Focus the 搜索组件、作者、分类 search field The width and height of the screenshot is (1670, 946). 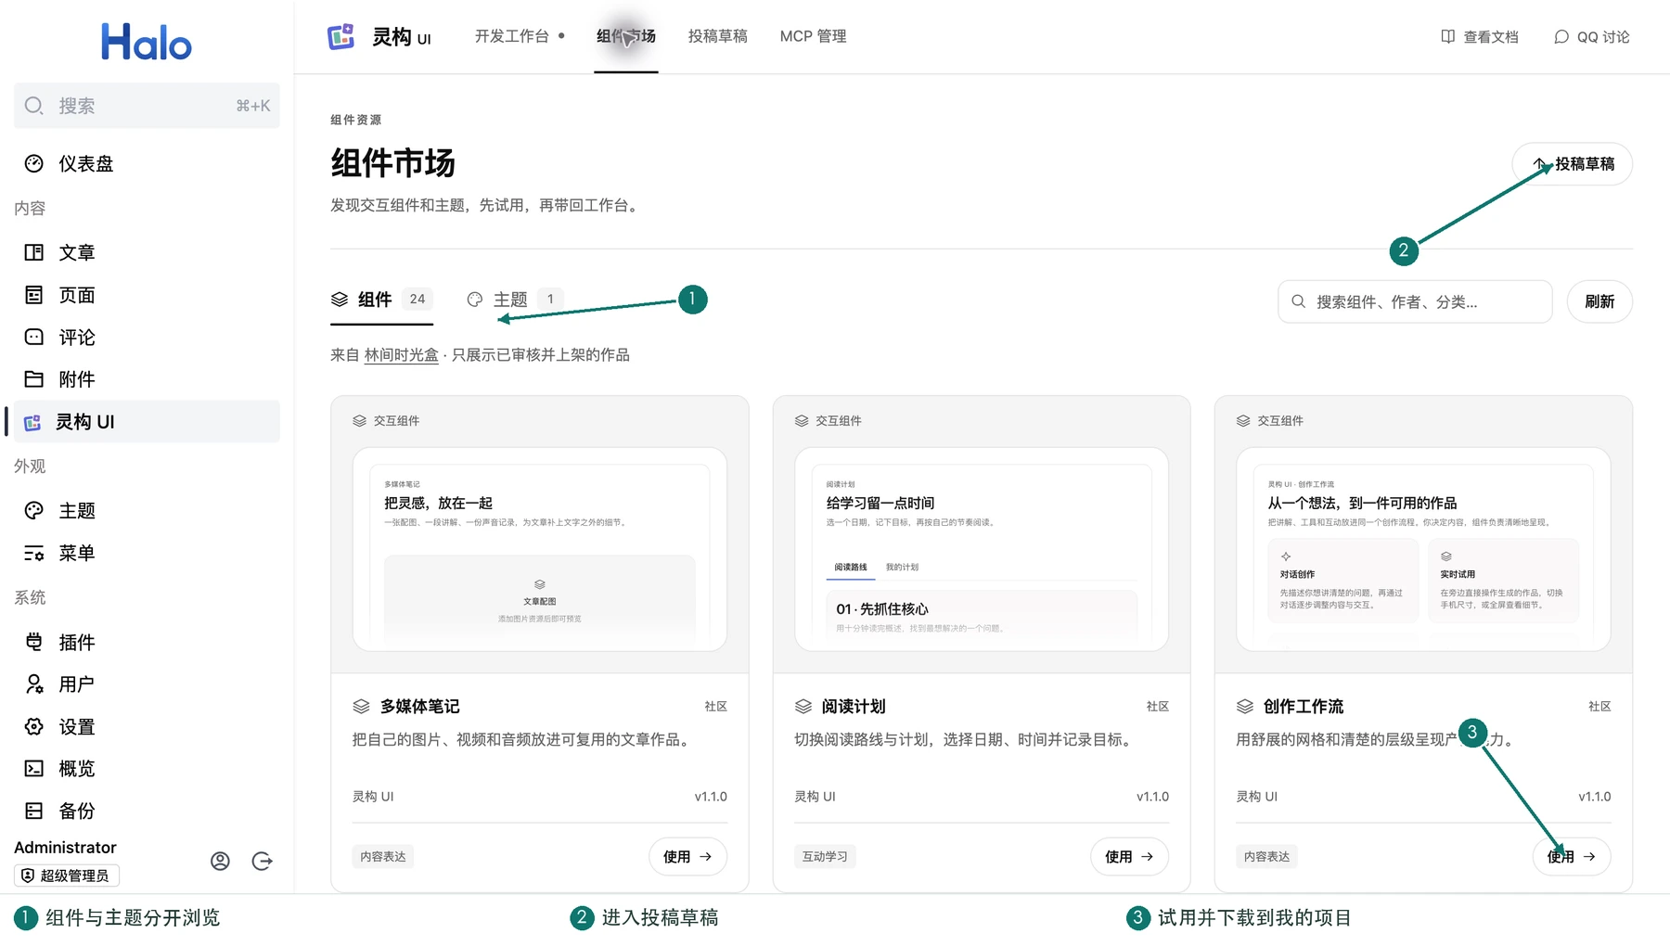click(x=1415, y=301)
